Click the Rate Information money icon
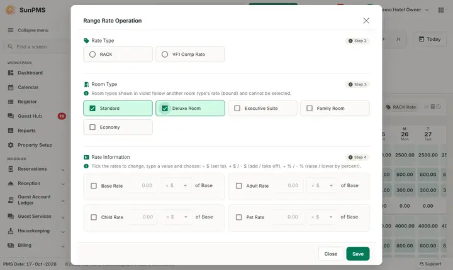The width and height of the screenshot is (453, 270). coord(86,157)
